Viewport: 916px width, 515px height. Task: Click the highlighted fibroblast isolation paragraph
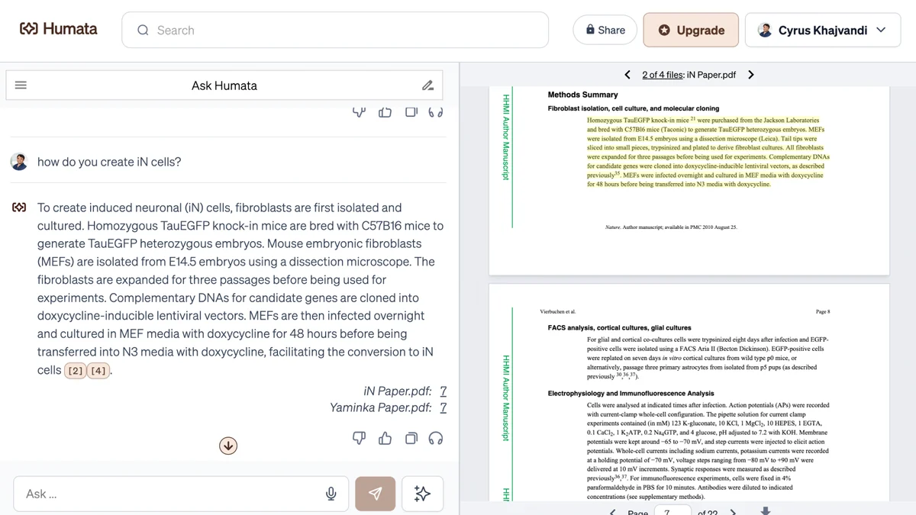tap(708, 152)
